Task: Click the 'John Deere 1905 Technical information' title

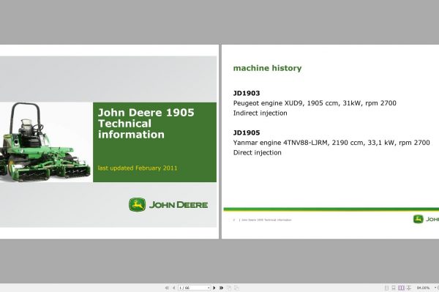Action: pyautogui.click(x=146, y=124)
